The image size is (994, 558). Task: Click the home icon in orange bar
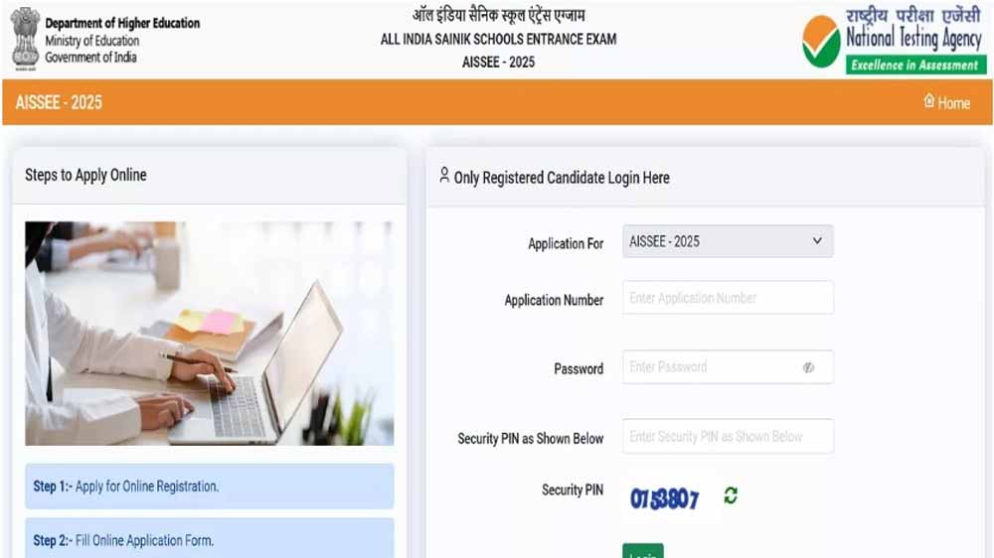tap(928, 101)
